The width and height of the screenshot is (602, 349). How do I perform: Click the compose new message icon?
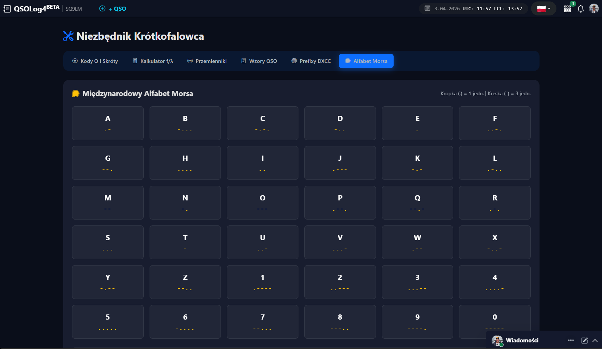coord(584,341)
